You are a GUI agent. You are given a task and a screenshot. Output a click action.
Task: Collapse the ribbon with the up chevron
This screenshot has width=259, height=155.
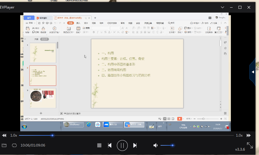(225, 23)
